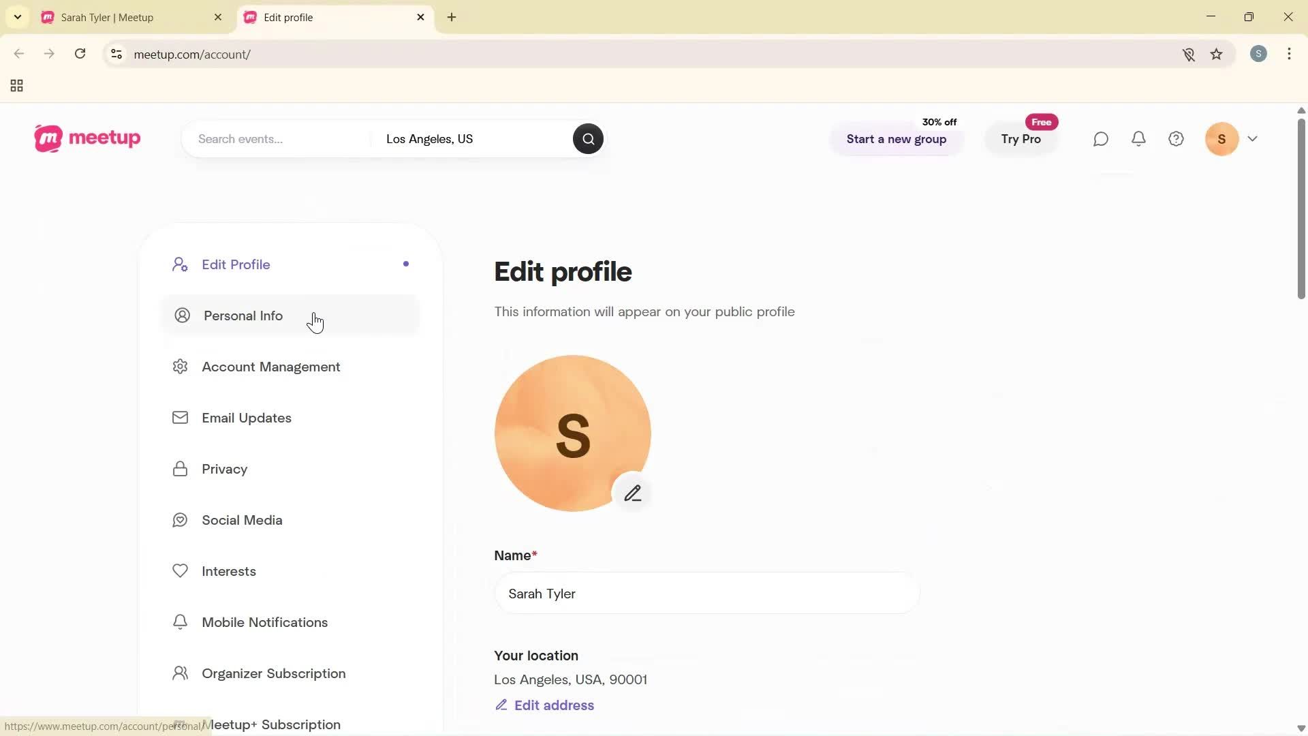Click the Email Updates envelope icon
The height and width of the screenshot is (736, 1308).
pyautogui.click(x=180, y=418)
